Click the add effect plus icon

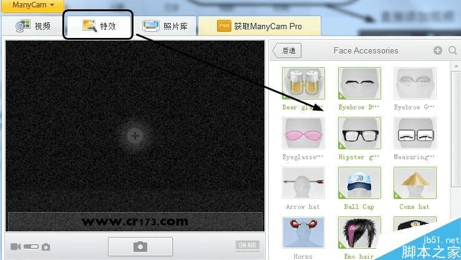438,50
